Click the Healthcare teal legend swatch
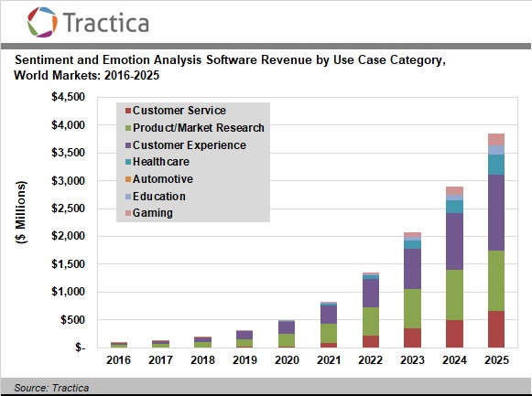Viewport: 532px width, 396px height. [128, 162]
